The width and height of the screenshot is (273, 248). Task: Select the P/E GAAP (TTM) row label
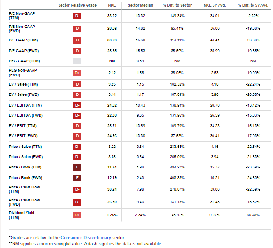pos(23,40)
